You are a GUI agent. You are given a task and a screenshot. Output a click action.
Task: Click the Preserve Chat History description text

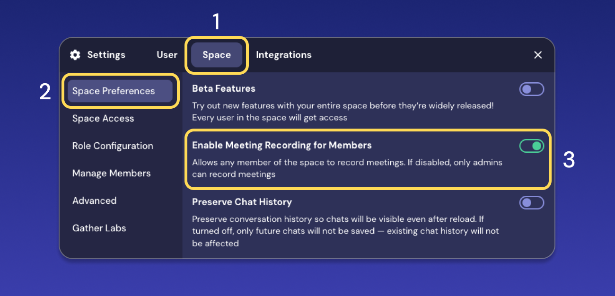pyautogui.click(x=345, y=231)
